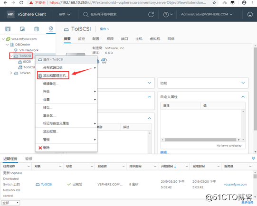257x206 pixels.
Task: Select vcsa.mfyxw.com vCenter node
Action: (x=24, y=39)
